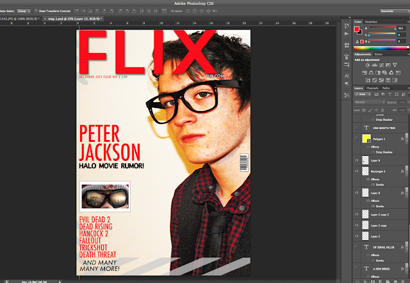Open the Essentials workspace dropdown
Screen dimensions: 410x283
(395, 11)
